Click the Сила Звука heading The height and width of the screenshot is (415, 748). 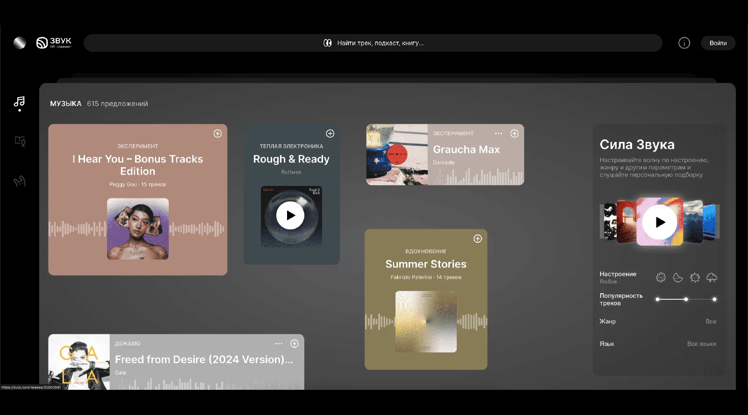[637, 145]
